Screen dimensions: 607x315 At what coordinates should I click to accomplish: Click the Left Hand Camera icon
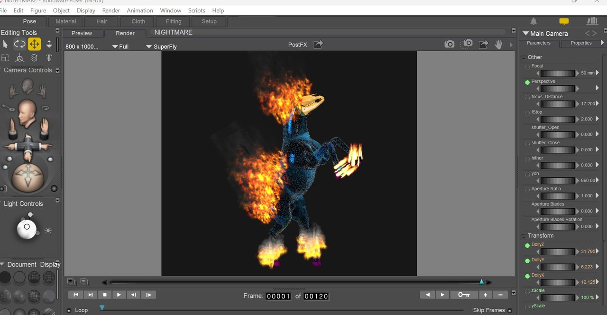pyautogui.click(x=42, y=91)
